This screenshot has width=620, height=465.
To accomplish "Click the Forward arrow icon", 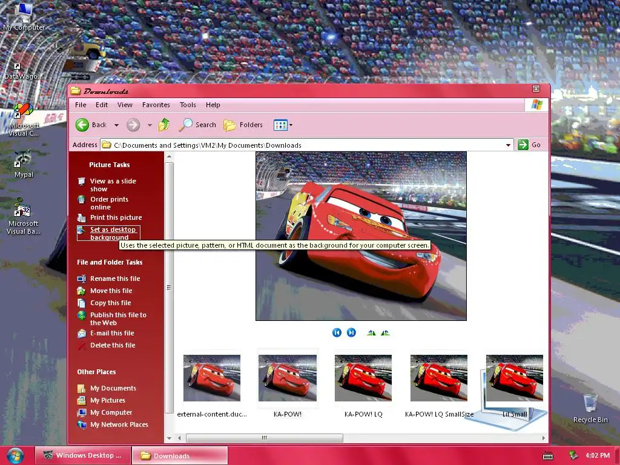I will point(133,125).
